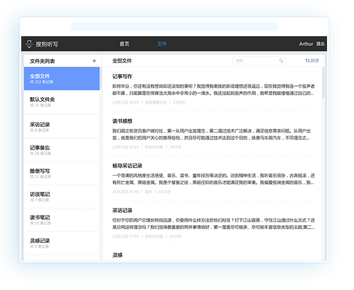354x290 pixels.
Task: Open the 灵感 document title
Action: (x=118, y=255)
